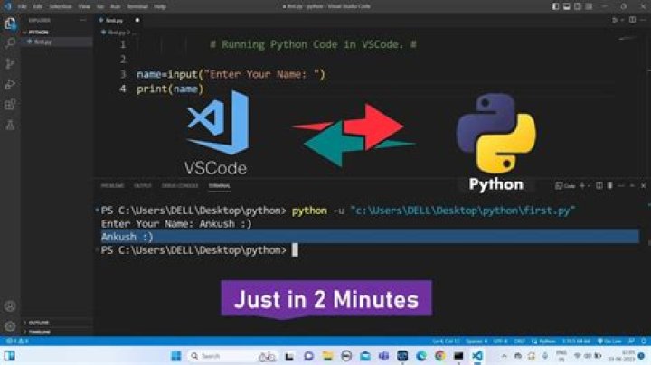Collapse the PYTHON folder in Explorer
Image resolution: width=651 pixels, height=365 pixels.
[x=39, y=32]
